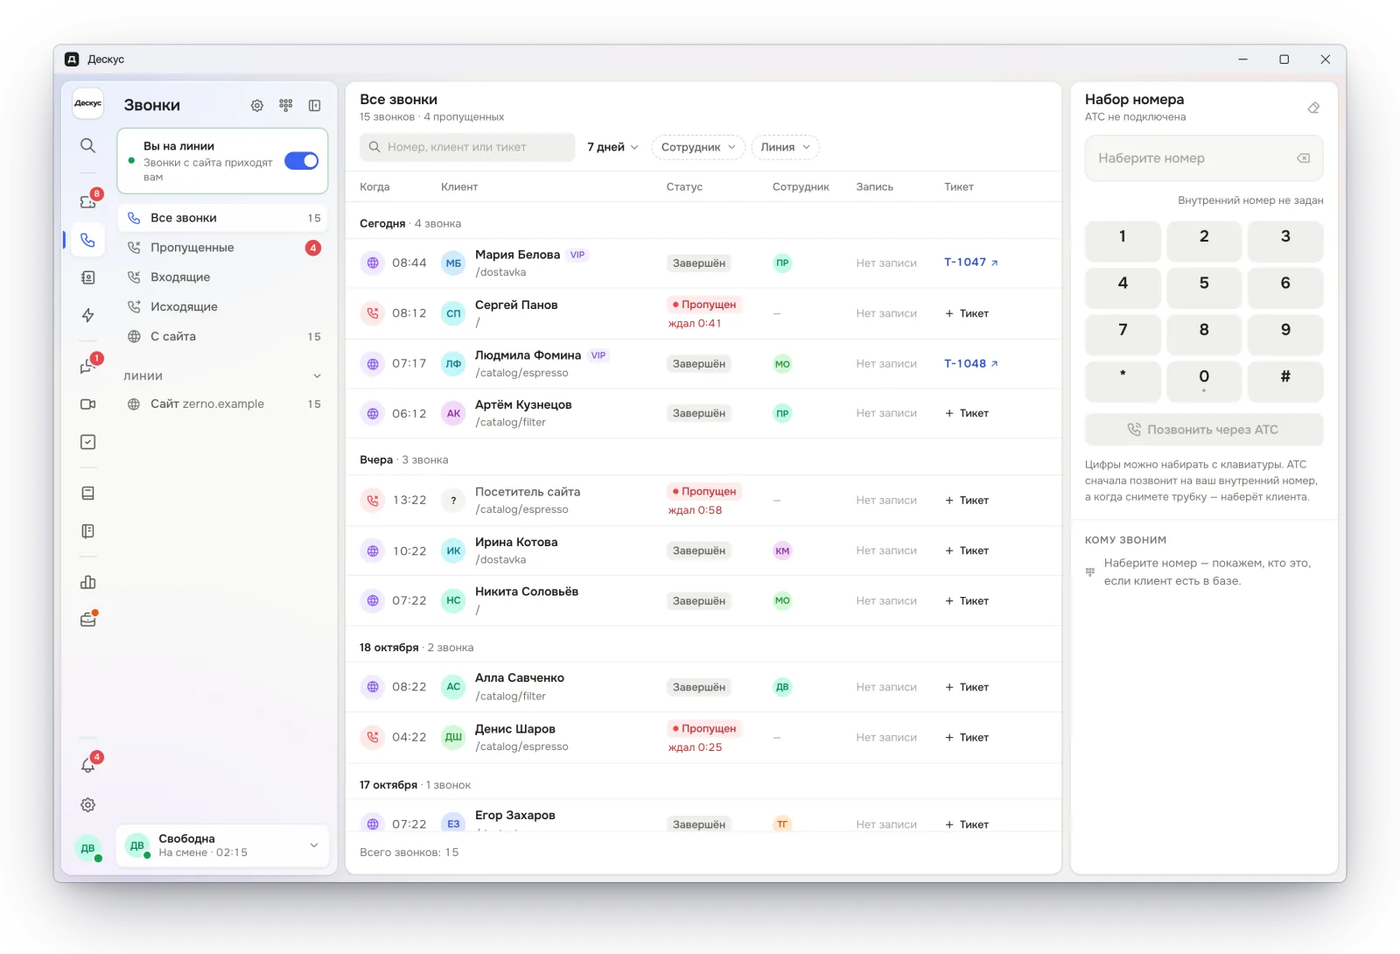Open search in the left rail
This screenshot has width=1400, height=954.
point(87,145)
